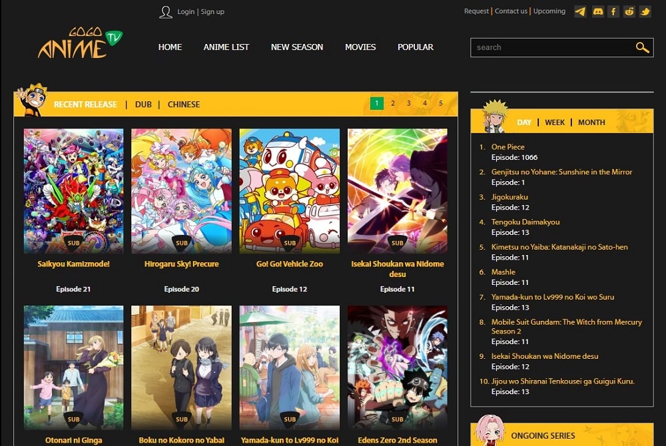The image size is (666, 446).
Task: Open the Telegram social icon
Action: pos(580,11)
